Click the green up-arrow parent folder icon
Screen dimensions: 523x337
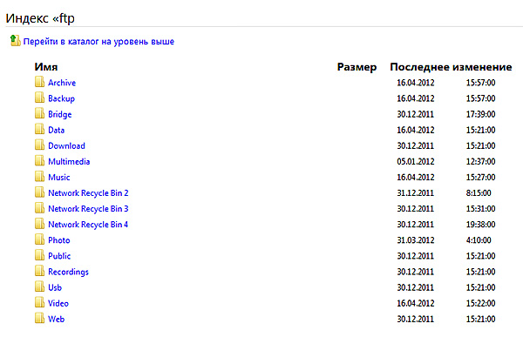coord(15,41)
